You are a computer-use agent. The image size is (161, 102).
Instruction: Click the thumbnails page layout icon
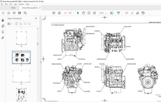click(21, 24)
